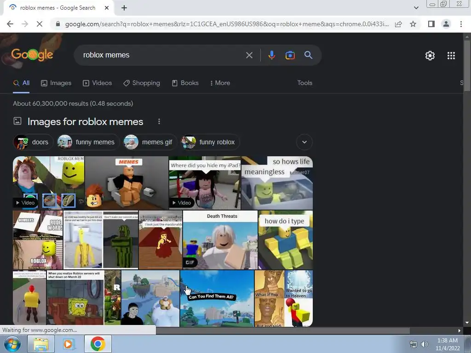Filter images by funny memes chip
The width and height of the screenshot is (471, 353).
(88, 142)
